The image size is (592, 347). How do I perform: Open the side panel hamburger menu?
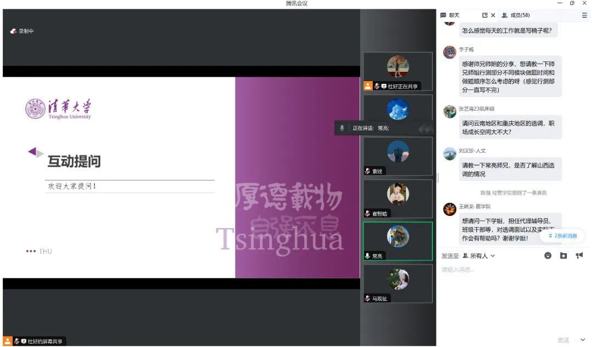point(584,15)
